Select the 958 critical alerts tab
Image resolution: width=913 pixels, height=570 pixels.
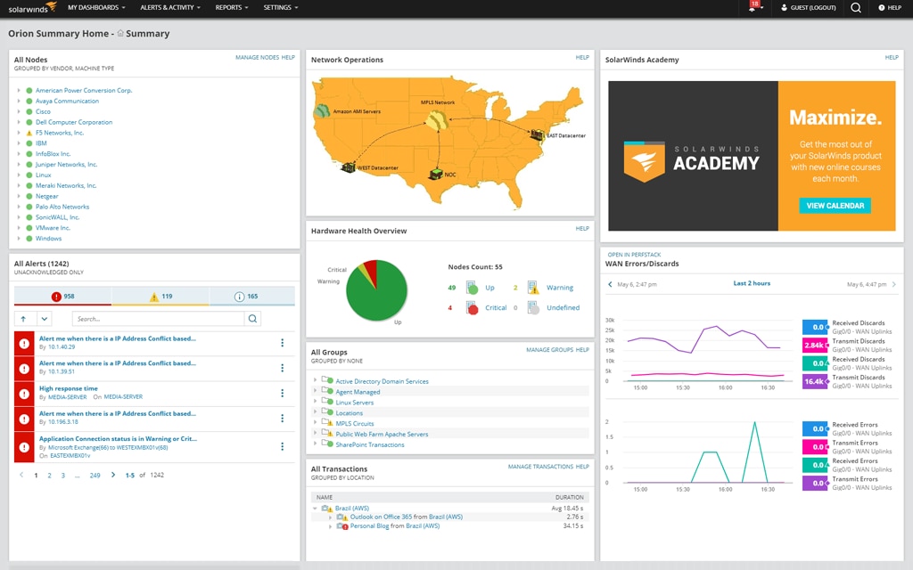63,296
